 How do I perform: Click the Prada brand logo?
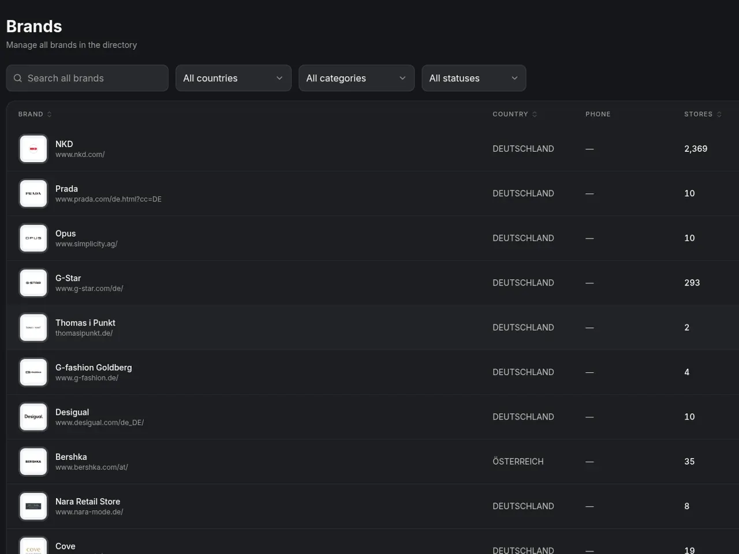tap(33, 193)
